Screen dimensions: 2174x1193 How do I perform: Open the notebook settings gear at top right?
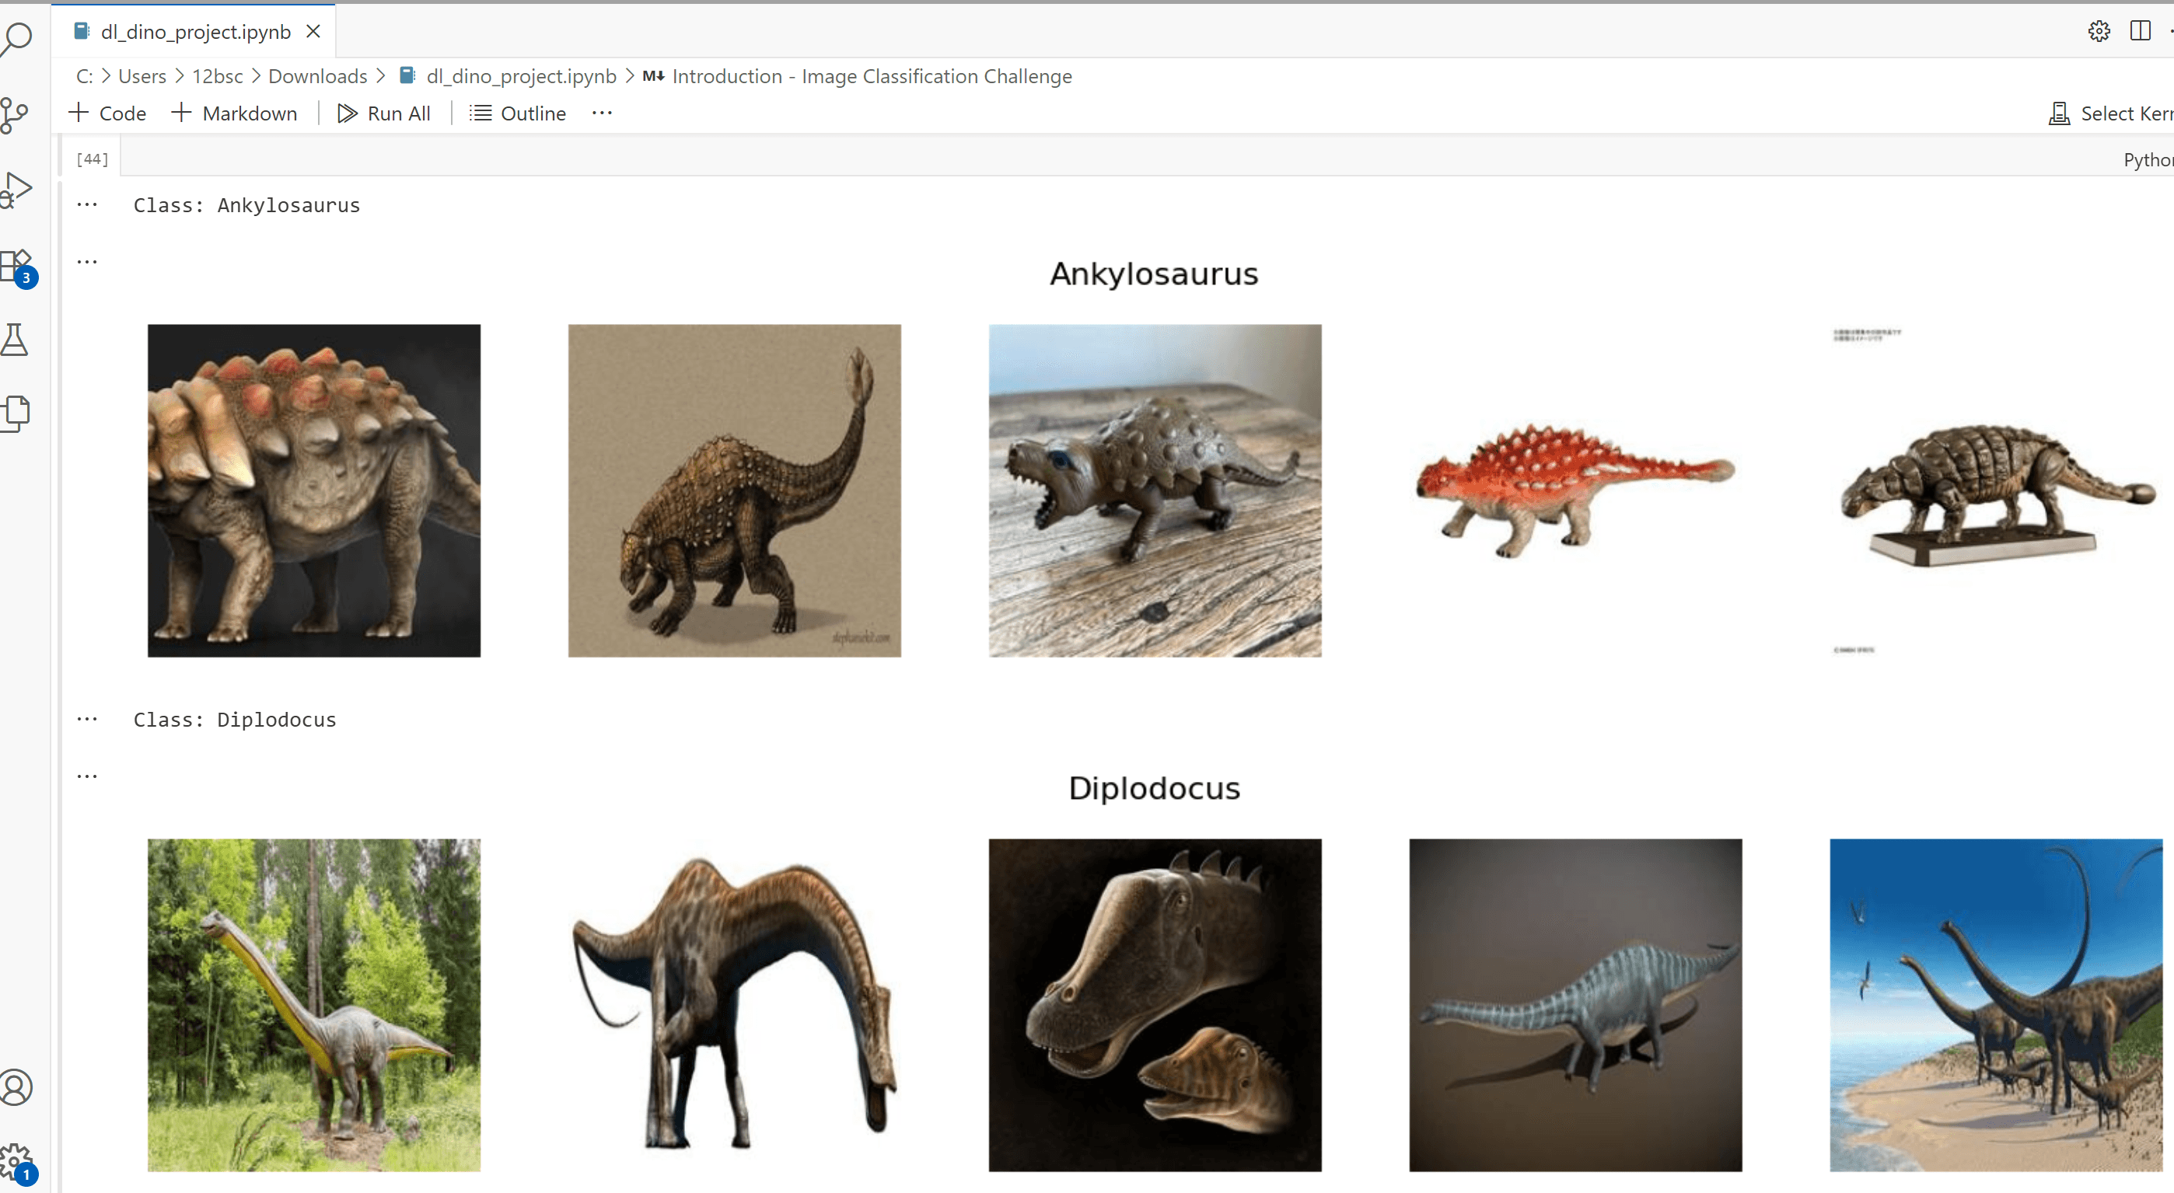(2099, 31)
